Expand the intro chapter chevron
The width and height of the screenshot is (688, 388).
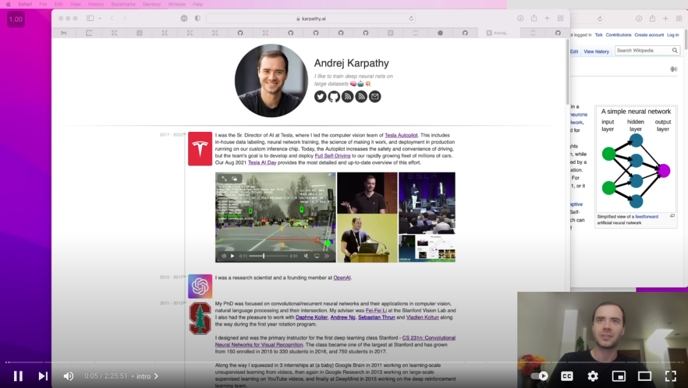[156, 376]
